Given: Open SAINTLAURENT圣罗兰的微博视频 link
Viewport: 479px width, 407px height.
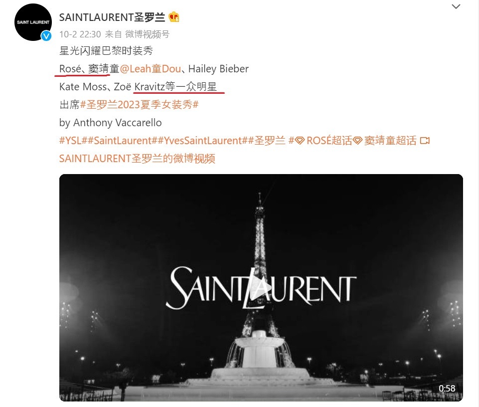Looking at the screenshot, I should click(137, 159).
